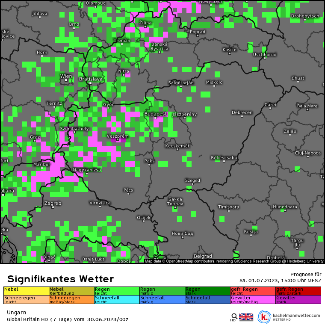
Task: Click the Cluj-Napoca city marker
Action: coord(307,157)
